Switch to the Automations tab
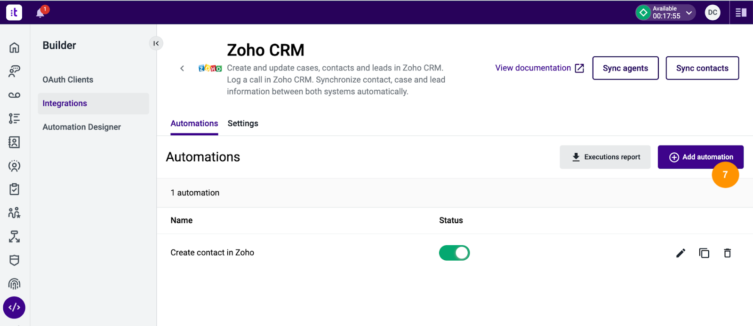Viewport: 753px width, 326px height. [194, 124]
